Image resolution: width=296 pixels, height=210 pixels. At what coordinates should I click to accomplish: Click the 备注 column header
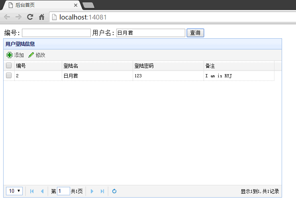(x=239, y=66)
